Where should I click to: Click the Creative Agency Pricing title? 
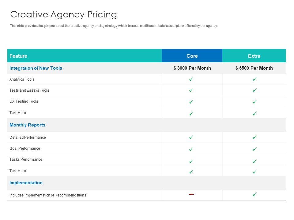point(64,15)
